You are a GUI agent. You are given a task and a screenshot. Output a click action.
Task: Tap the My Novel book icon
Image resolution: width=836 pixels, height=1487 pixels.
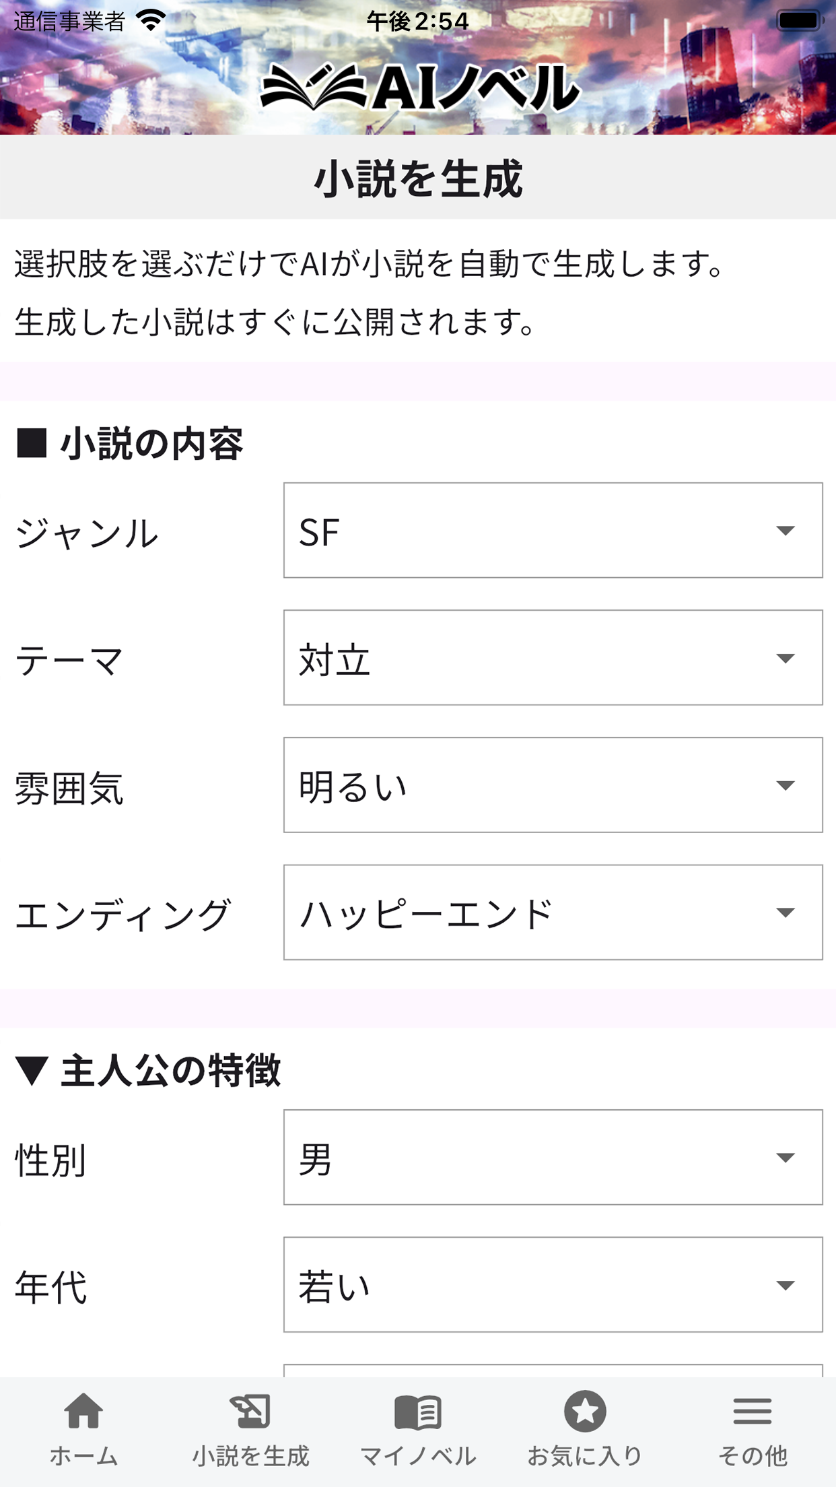coord(417,1412)
